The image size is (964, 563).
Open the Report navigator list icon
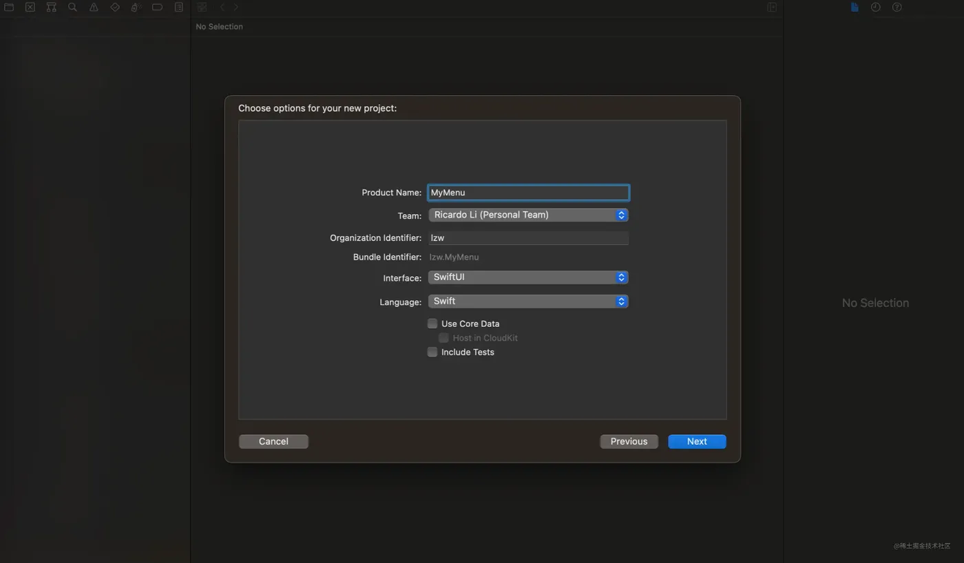178,7
